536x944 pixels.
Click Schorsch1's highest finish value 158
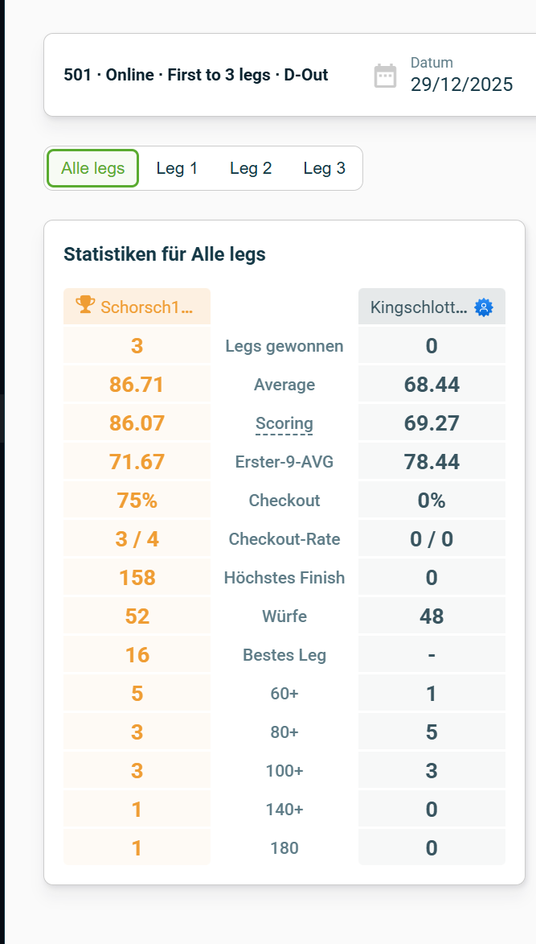point(136,577)
